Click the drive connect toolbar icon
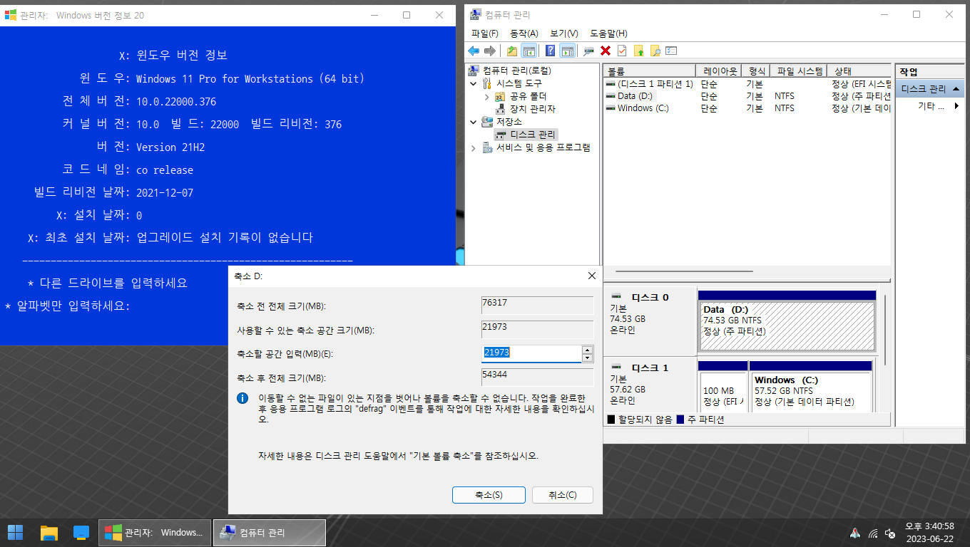 tap(588, 51)
